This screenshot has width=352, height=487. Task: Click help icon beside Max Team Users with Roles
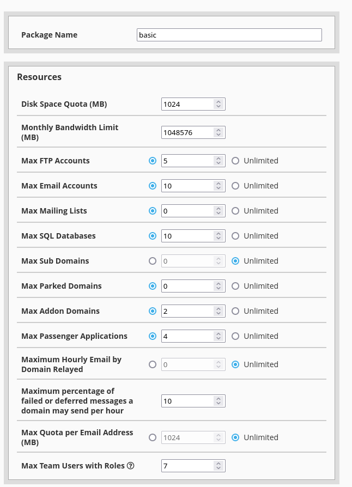[x=131, y=466]
